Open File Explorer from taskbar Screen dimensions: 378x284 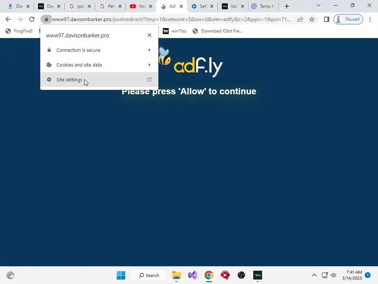coord(176,275)
